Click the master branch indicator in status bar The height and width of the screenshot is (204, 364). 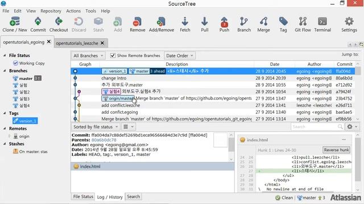coord(307,198)
